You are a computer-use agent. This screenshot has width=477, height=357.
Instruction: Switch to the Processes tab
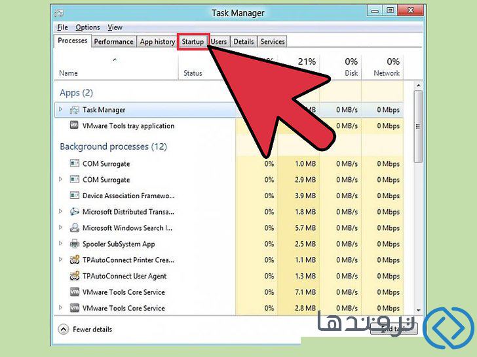[x=72, y=41]
